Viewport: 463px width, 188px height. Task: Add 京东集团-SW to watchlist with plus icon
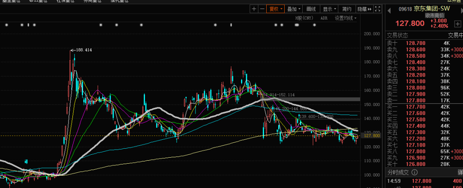(457, 23)
